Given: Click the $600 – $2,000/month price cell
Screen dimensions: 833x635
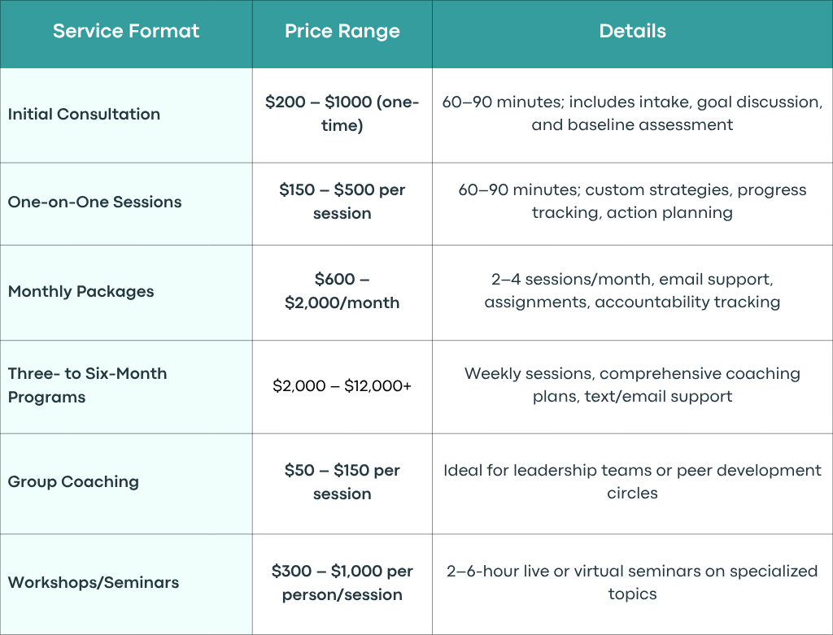Looking at the screenshot, I should (x=342, y=291).
